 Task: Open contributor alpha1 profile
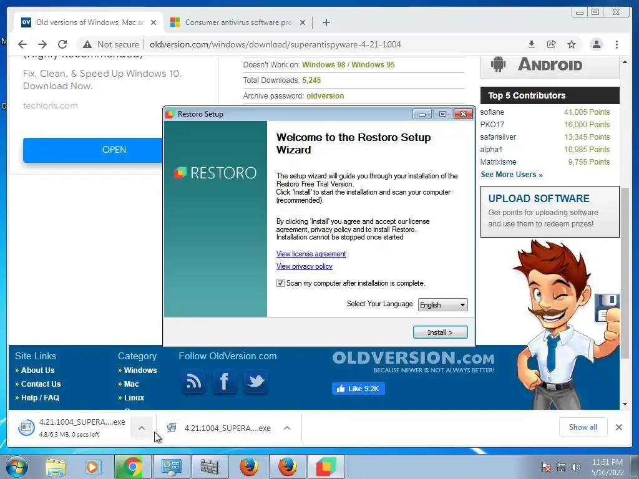click(491, 150)
